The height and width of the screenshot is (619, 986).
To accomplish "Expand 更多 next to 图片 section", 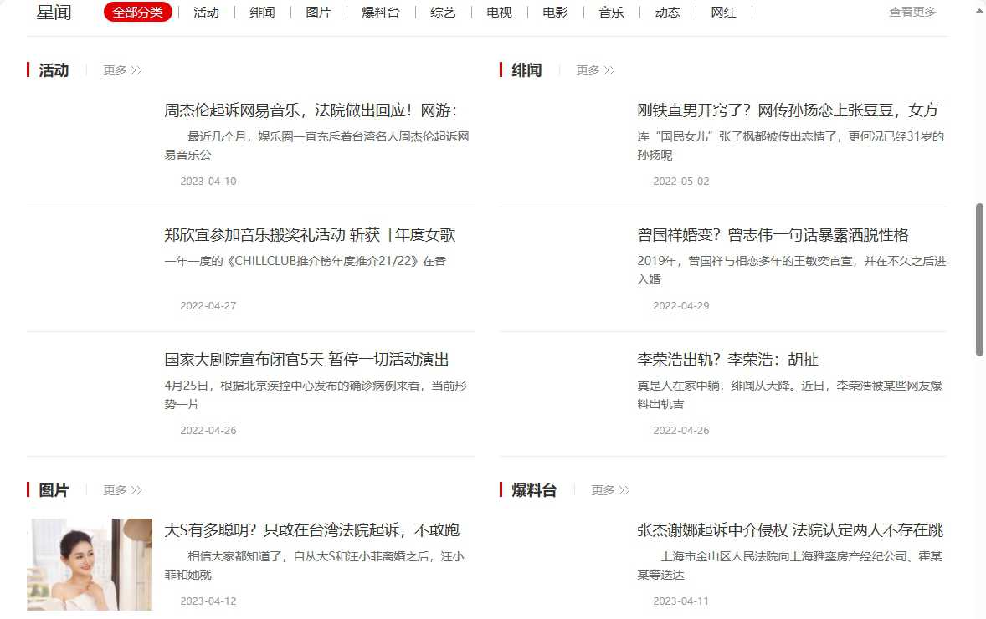I will pos(122,490).
